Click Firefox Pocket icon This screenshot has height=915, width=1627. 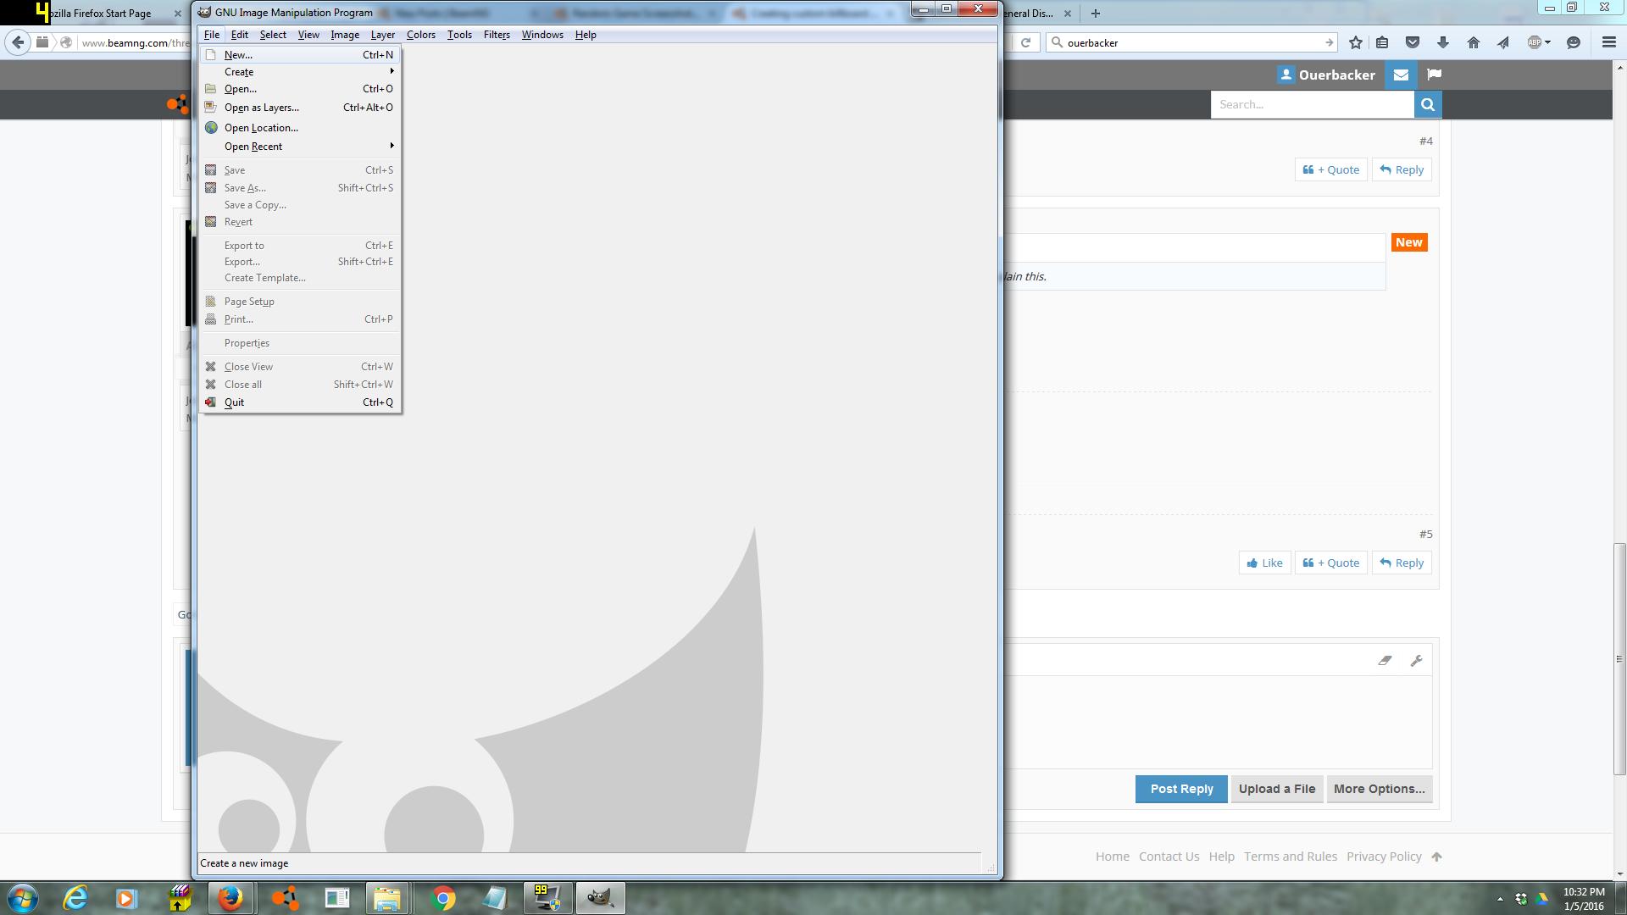[x=1413, y=42]
